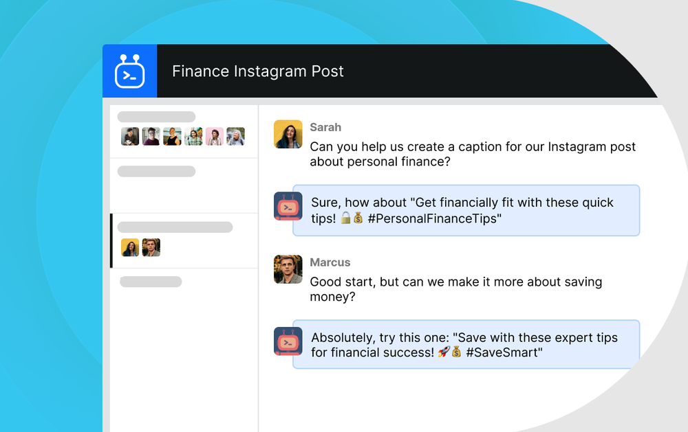Click the blue robot logo icon in header
Viewport: 688px width, 432px height.
[130, 71]
